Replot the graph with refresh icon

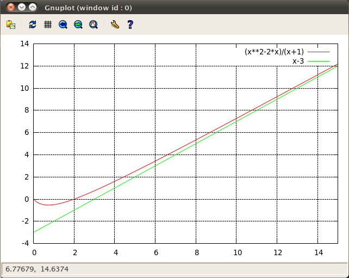[33, 24]
